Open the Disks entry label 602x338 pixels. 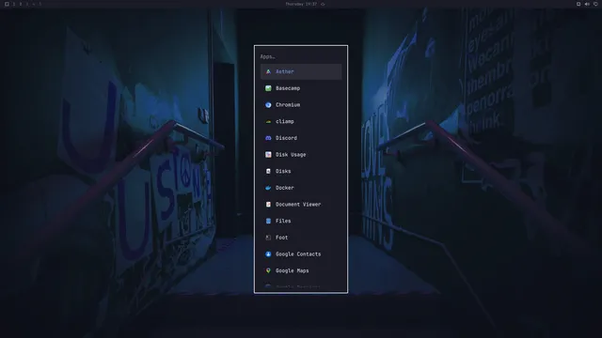click(283, 171)
